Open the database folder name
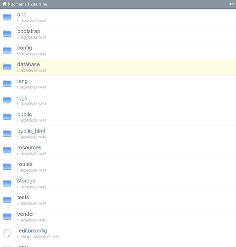Viewport: 236px width, 247px height. [x=29, y=64]
